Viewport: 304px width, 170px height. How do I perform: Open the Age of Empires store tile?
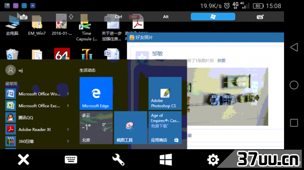point(165,128)
